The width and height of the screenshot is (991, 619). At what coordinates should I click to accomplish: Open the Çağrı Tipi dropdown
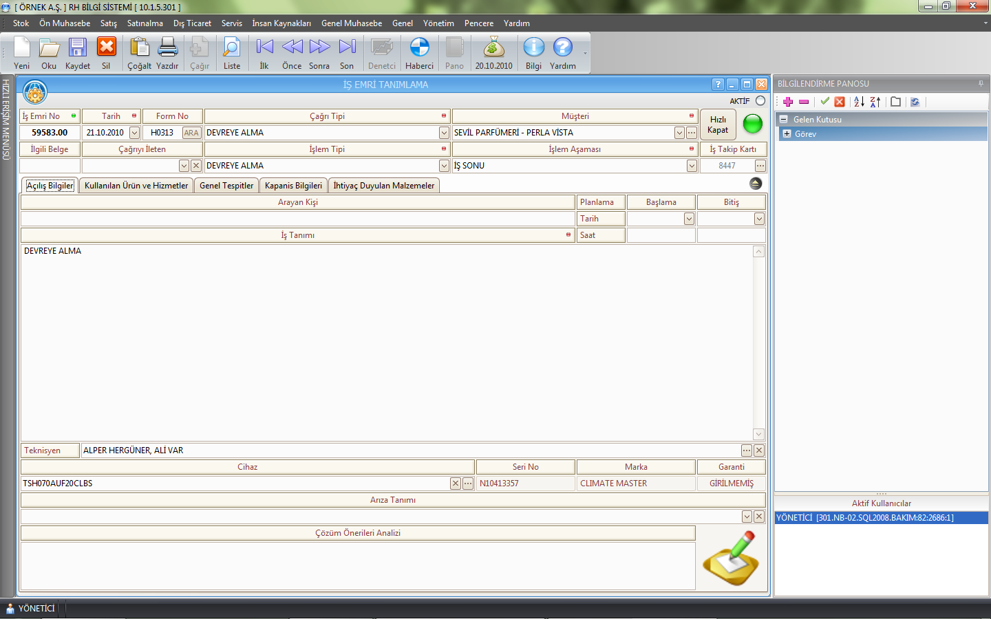tap(444, 133)
